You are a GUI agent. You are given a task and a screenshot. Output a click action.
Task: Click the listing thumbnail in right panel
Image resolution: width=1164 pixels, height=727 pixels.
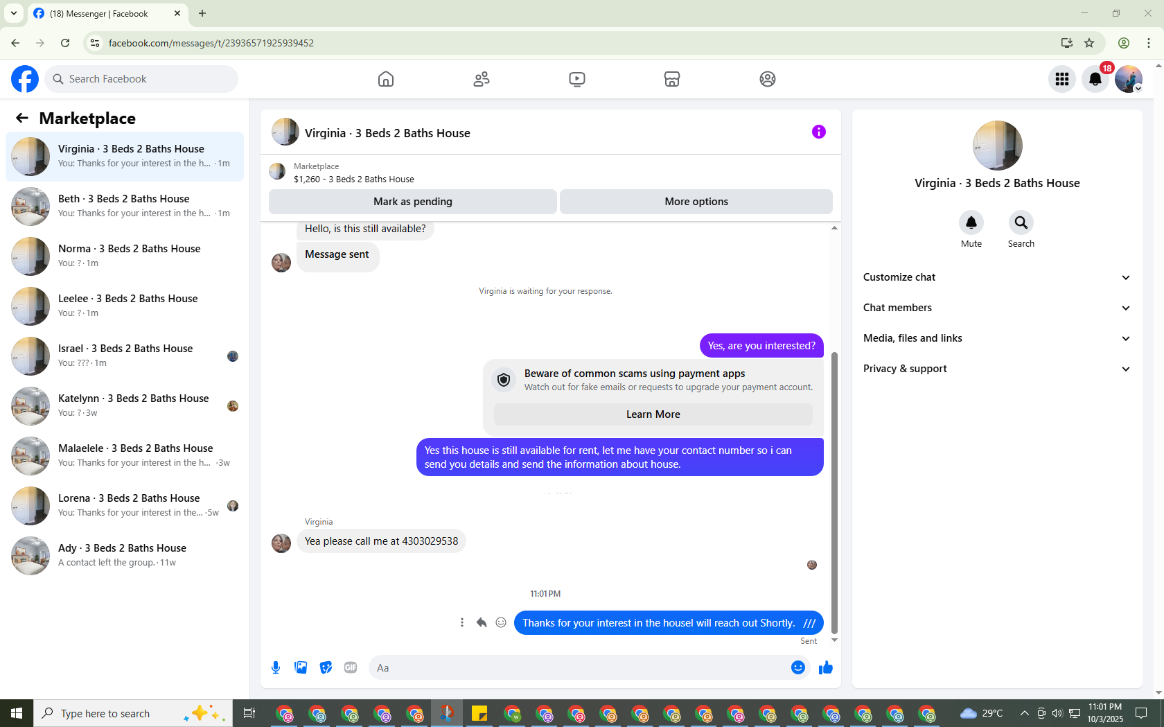coord(998,146)
